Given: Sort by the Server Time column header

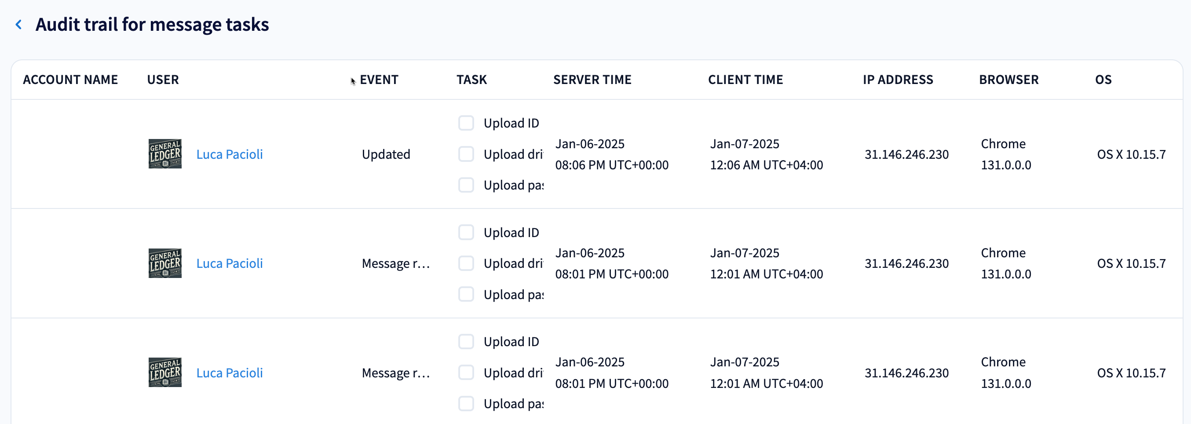Looking at the screenshot, I should point(592,80).
